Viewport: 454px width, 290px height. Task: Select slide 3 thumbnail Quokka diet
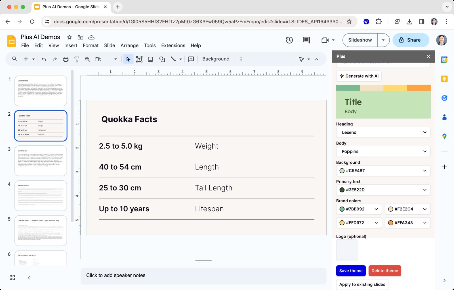click(x=41, y=161)
